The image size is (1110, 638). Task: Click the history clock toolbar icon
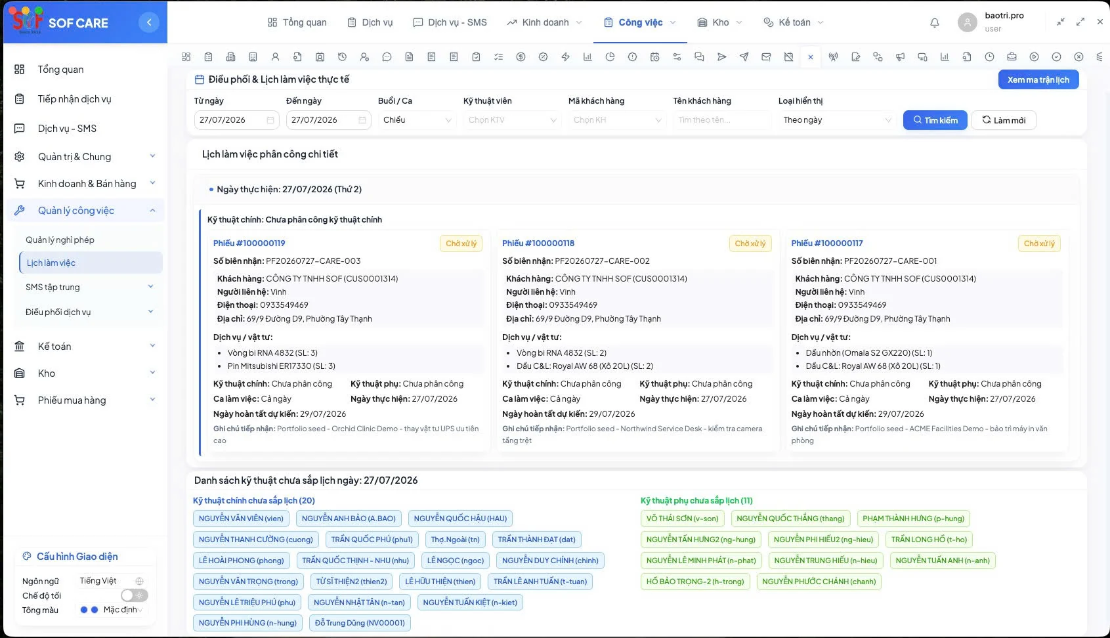click(x=342, y=57)
